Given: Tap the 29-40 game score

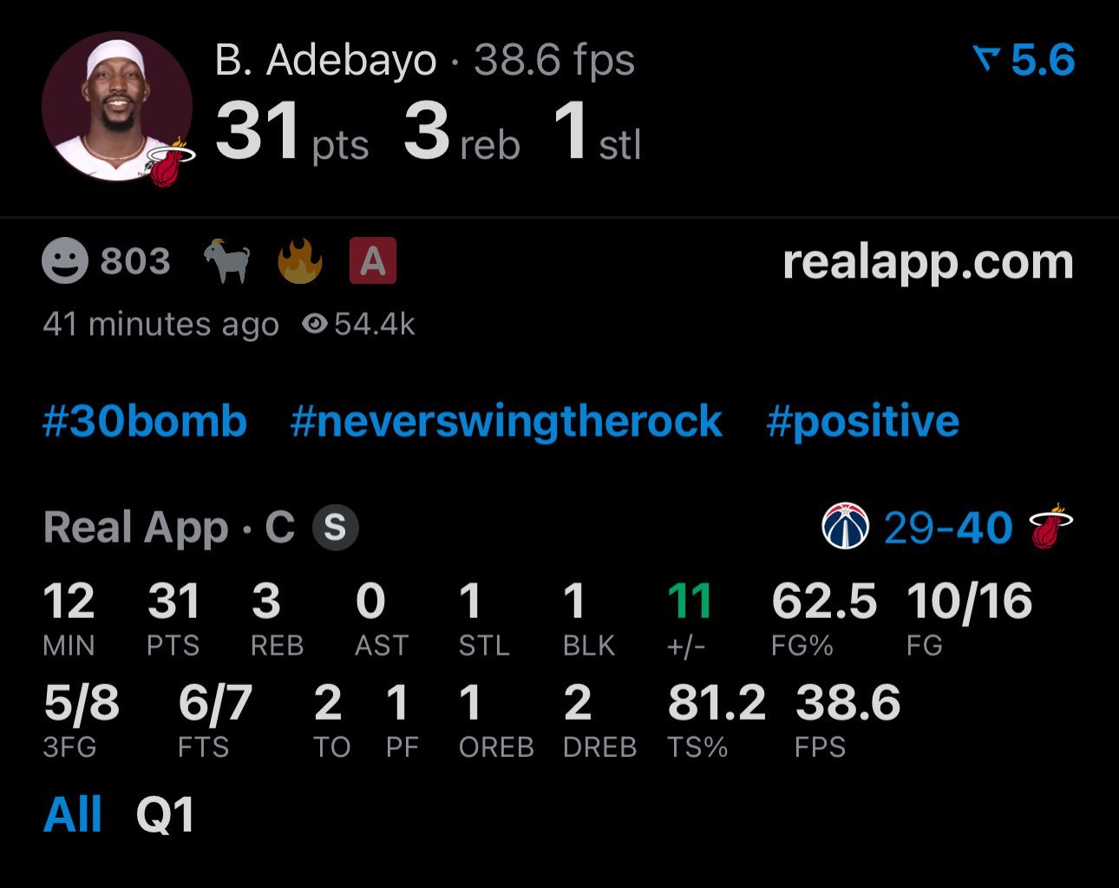Looking at the screenshot, I should (x=948, y=528).
